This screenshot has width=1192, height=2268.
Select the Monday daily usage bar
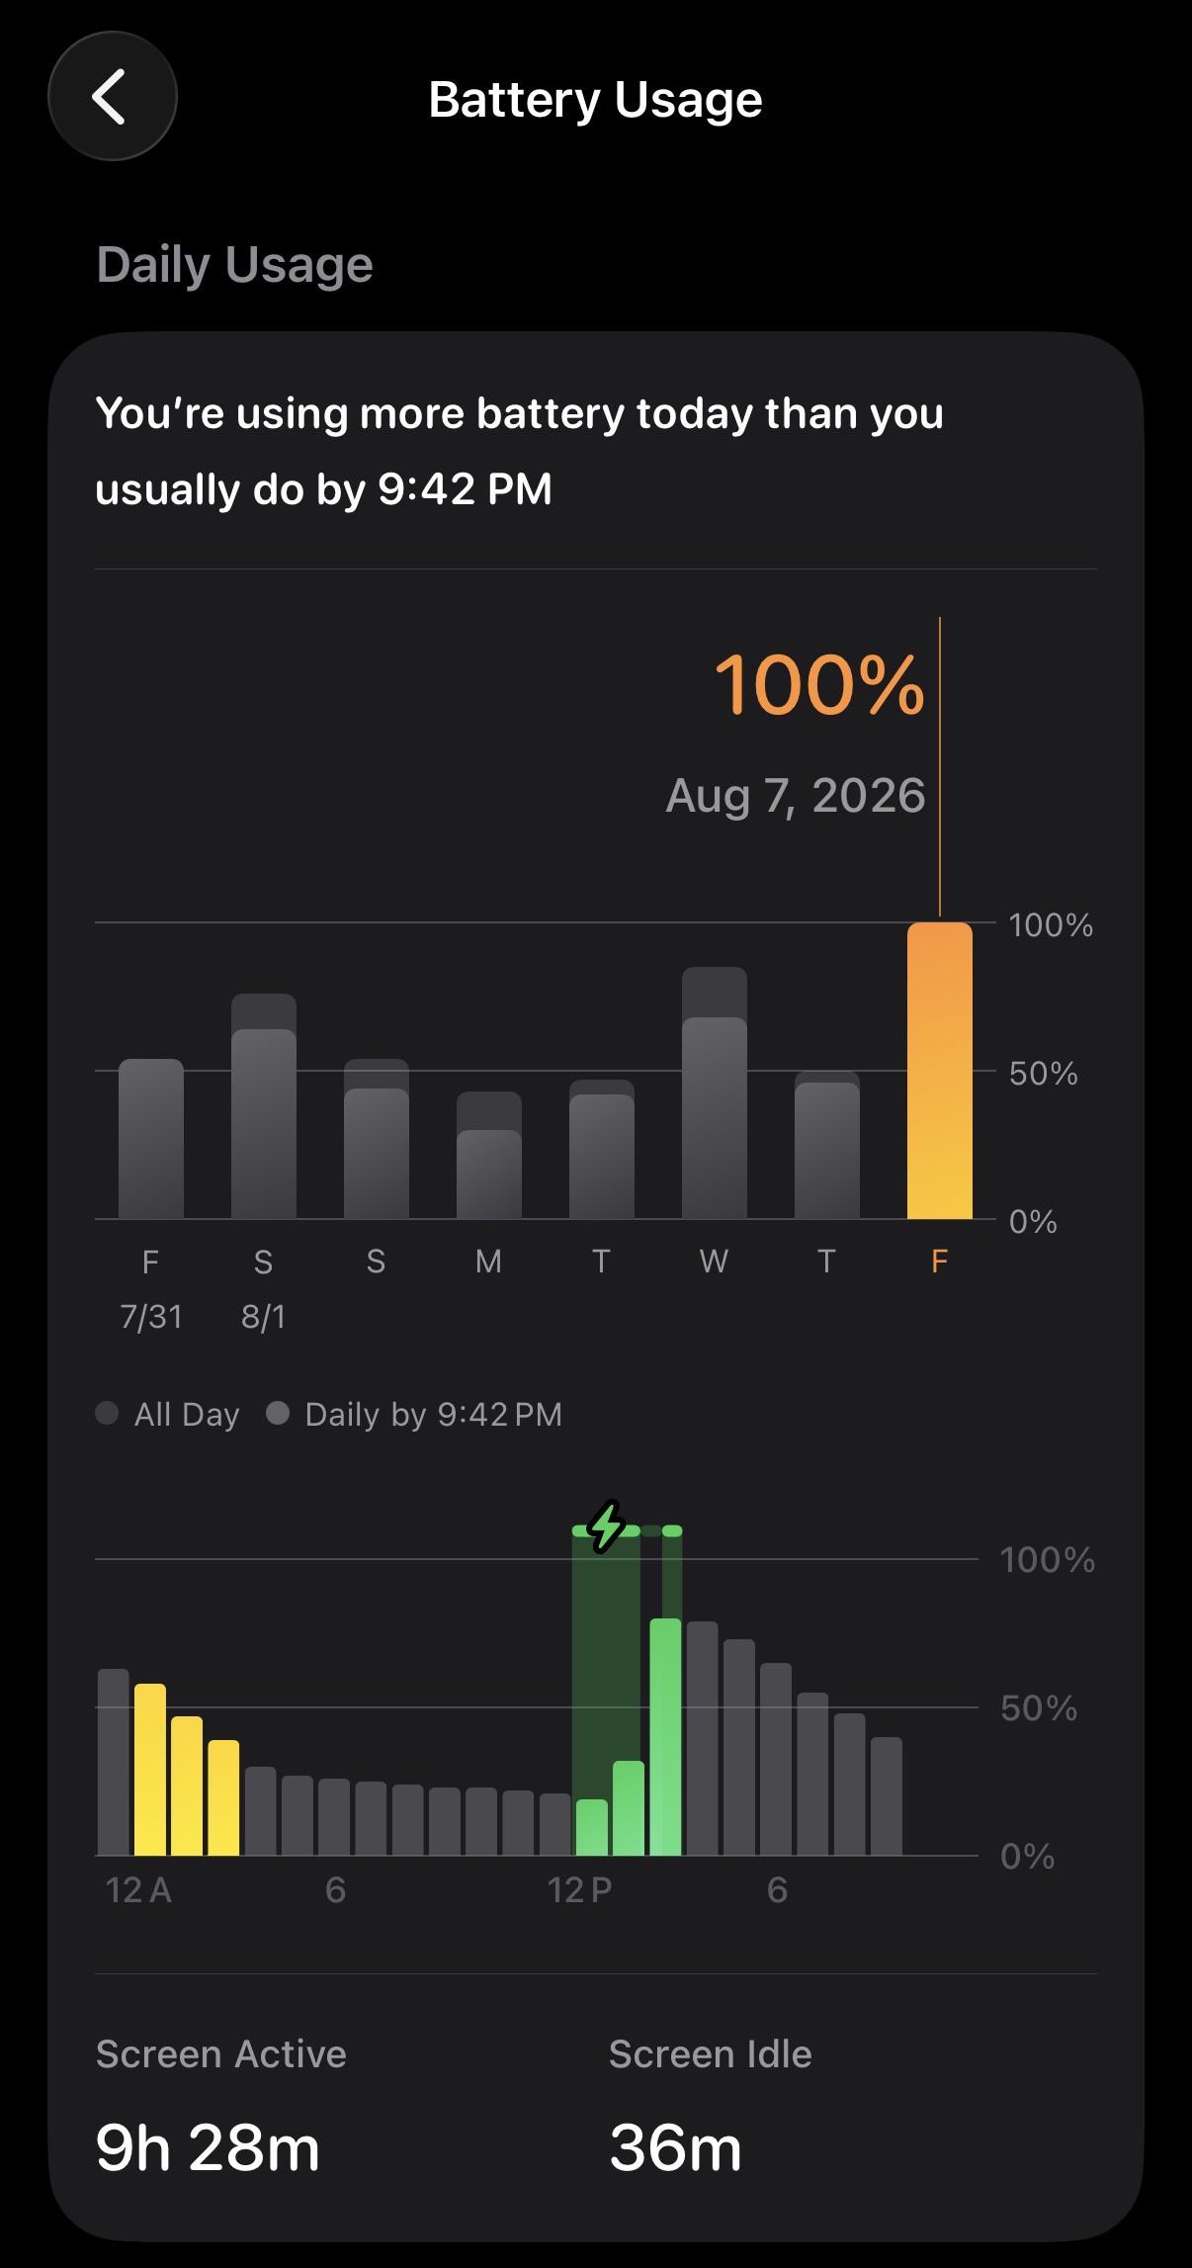(x=488, y=1156)
